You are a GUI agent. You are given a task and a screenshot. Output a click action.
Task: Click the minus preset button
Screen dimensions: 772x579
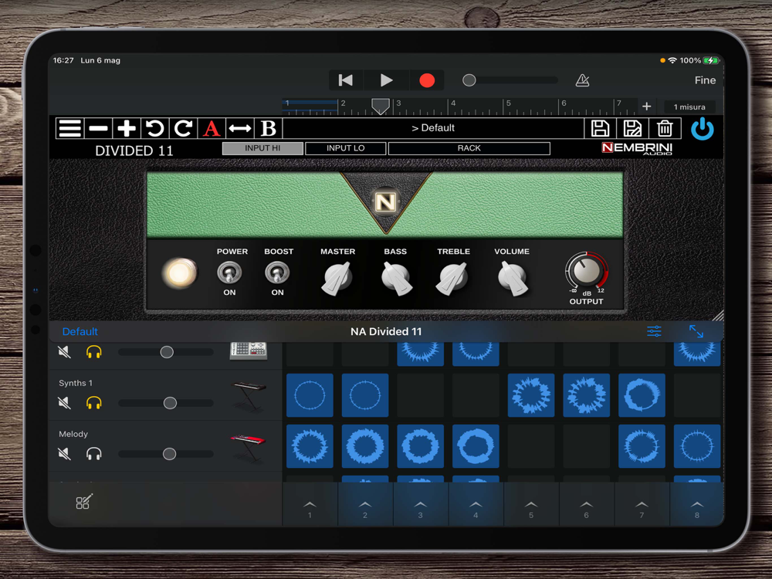point(99,128)
